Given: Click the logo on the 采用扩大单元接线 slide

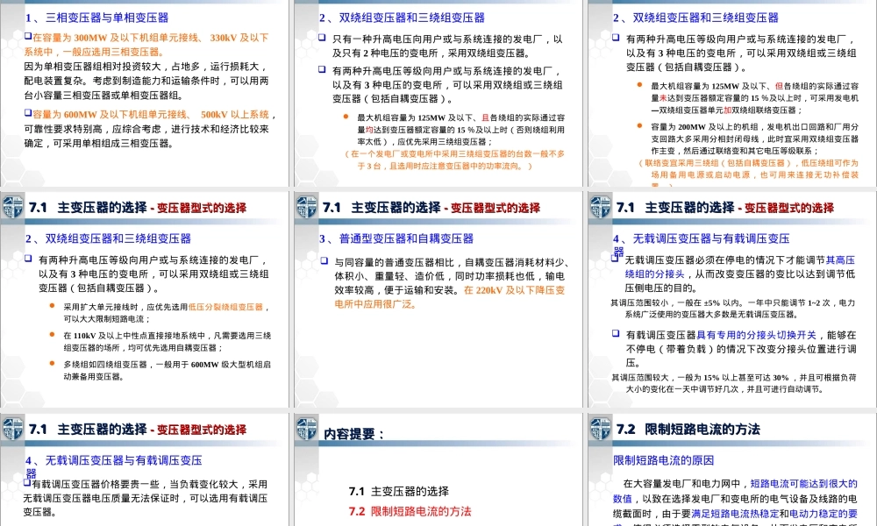Looking at the screenshot, I should [x=12, y=208].
